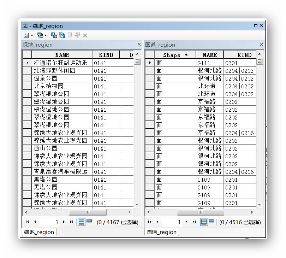Switch to the 绿地_region bottom tab

point(39,232)
